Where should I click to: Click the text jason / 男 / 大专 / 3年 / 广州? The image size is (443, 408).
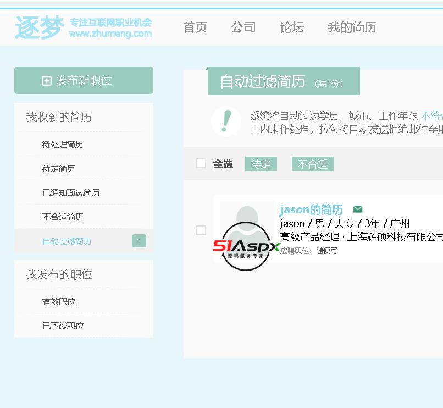pos(344,224)
